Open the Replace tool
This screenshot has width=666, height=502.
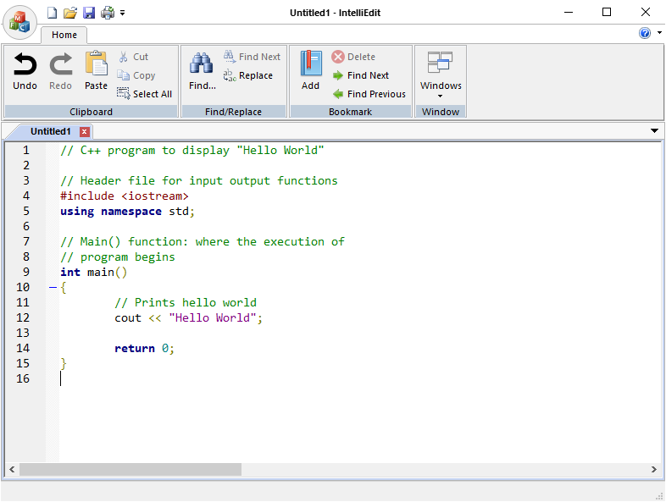248,75
